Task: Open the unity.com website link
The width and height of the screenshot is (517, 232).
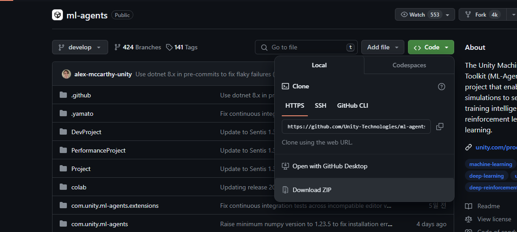Action: click(496, 147)
